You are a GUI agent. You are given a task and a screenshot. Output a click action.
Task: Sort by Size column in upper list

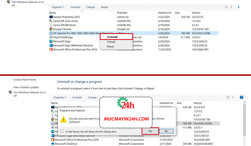click(183, 13)
